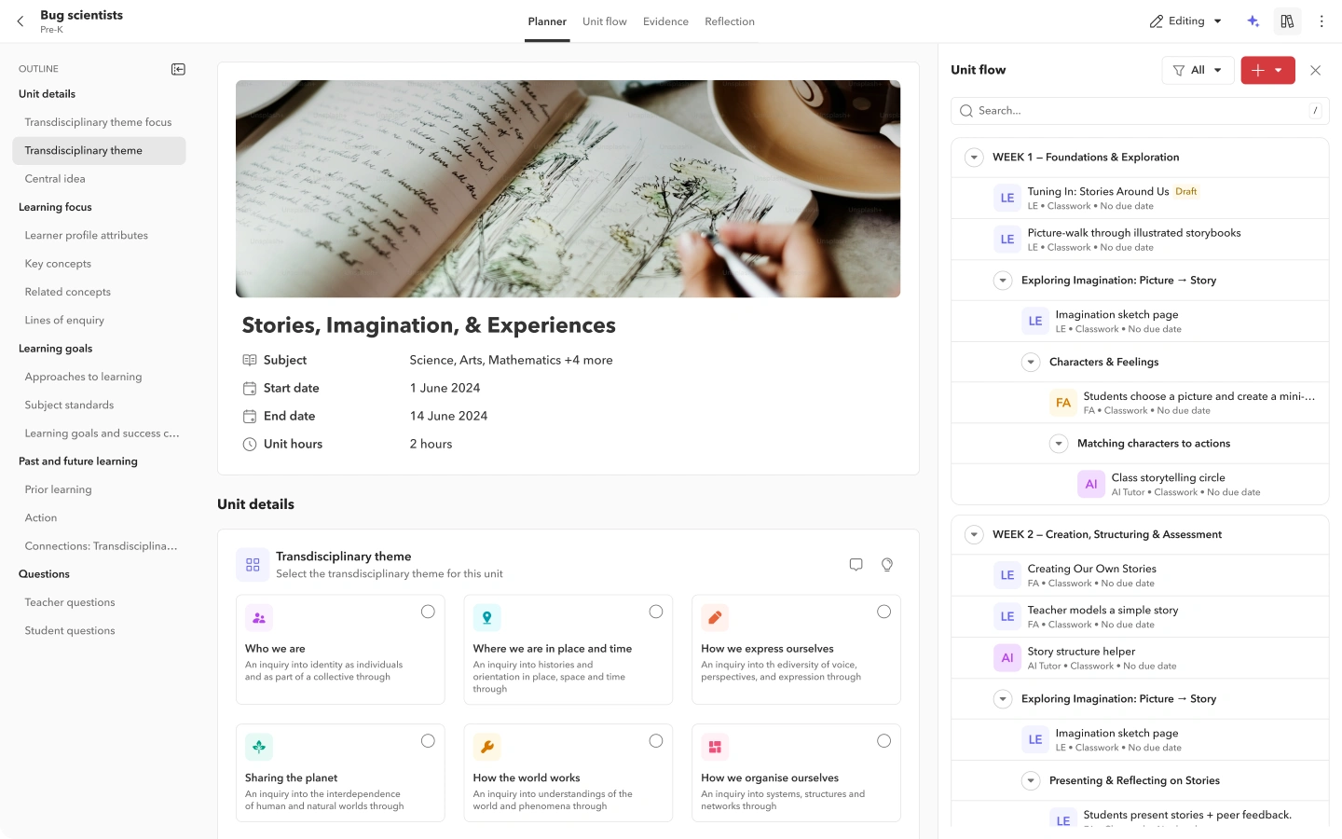
Task: Collapse the outline sidebar panel icon
Action: point(178,69)
